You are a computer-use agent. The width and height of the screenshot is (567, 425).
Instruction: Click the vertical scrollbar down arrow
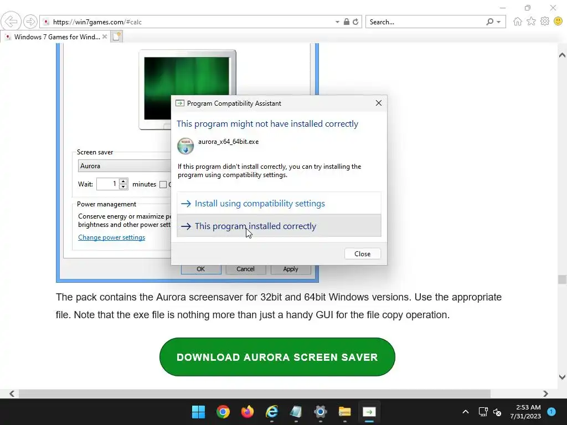click(562, 377)
